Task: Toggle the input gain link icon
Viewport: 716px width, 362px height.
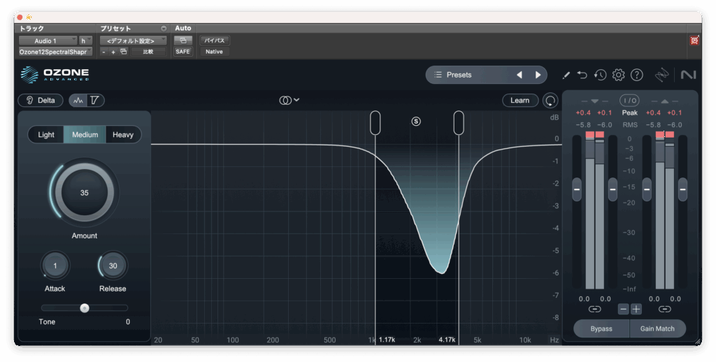Action: pyautogui.click(x=594, y=309)
